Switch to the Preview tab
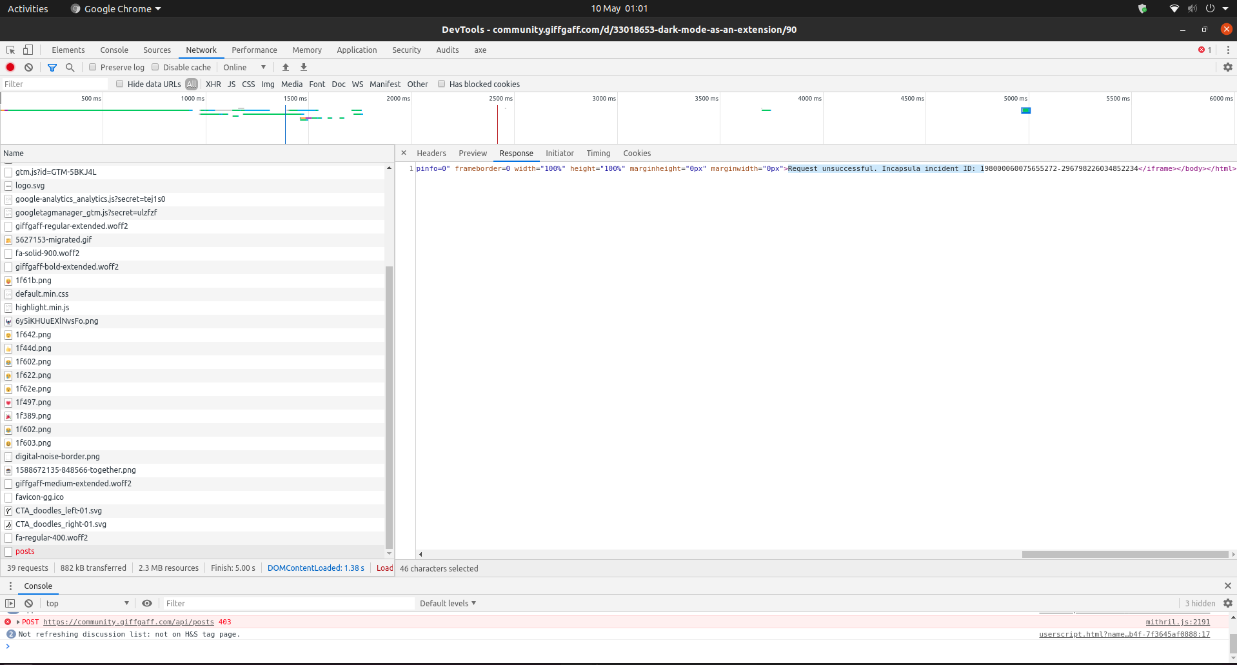This screenshot has width=1237, height=665. click(x=472, y=153)
